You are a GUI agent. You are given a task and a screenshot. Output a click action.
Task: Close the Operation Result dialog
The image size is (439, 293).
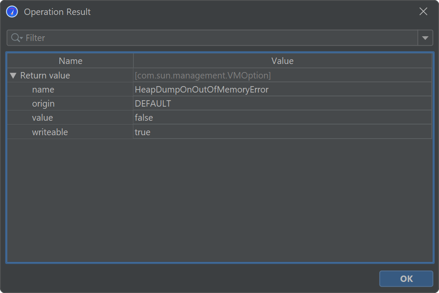click(x=423, y=12)
